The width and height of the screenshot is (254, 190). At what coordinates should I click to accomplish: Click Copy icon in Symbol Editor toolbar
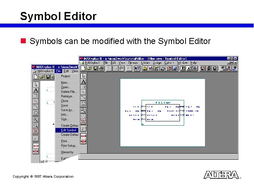(x=115, y=69)
